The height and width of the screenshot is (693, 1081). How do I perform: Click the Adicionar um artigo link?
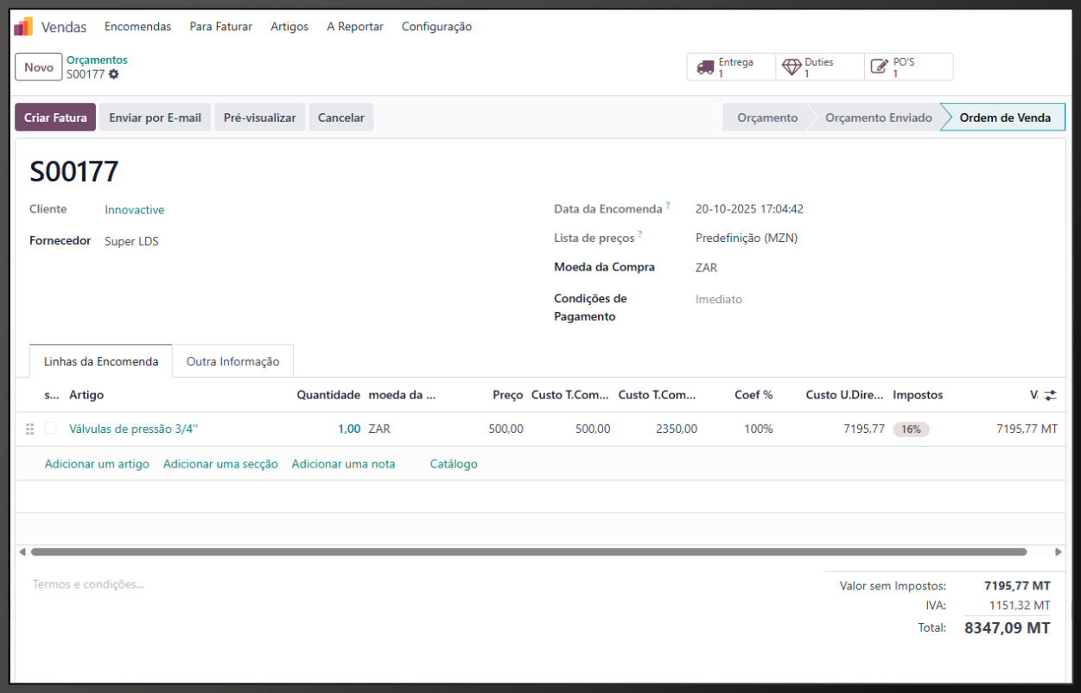click(97, 464)
